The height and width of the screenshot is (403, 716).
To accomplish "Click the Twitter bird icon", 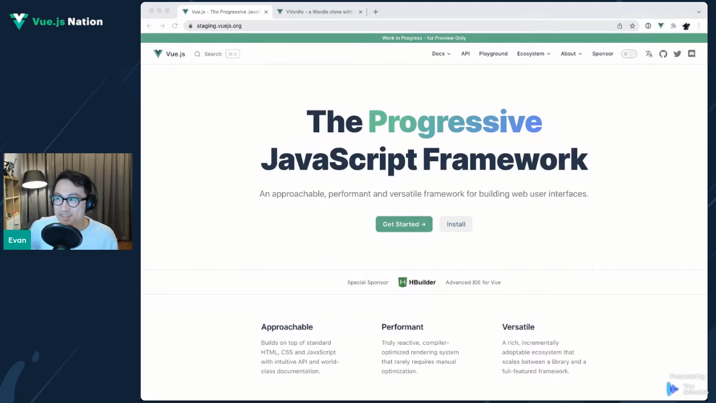I will point(677,54).
